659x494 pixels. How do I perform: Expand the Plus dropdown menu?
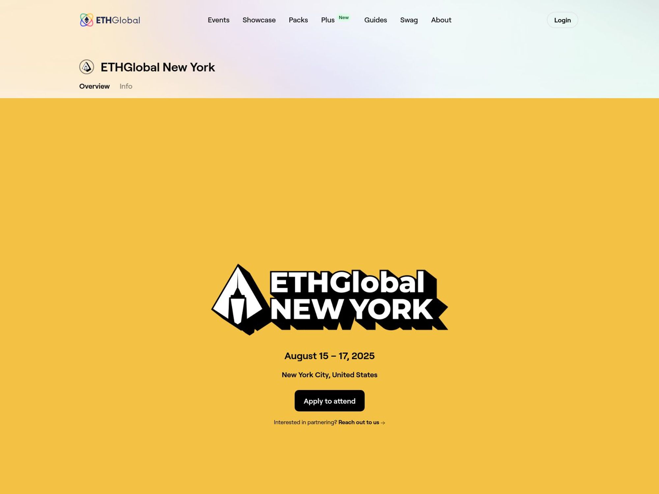pyautogui.click(x=328, y=20)
